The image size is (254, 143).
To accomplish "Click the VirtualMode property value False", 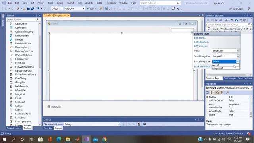I will (231, 111).
